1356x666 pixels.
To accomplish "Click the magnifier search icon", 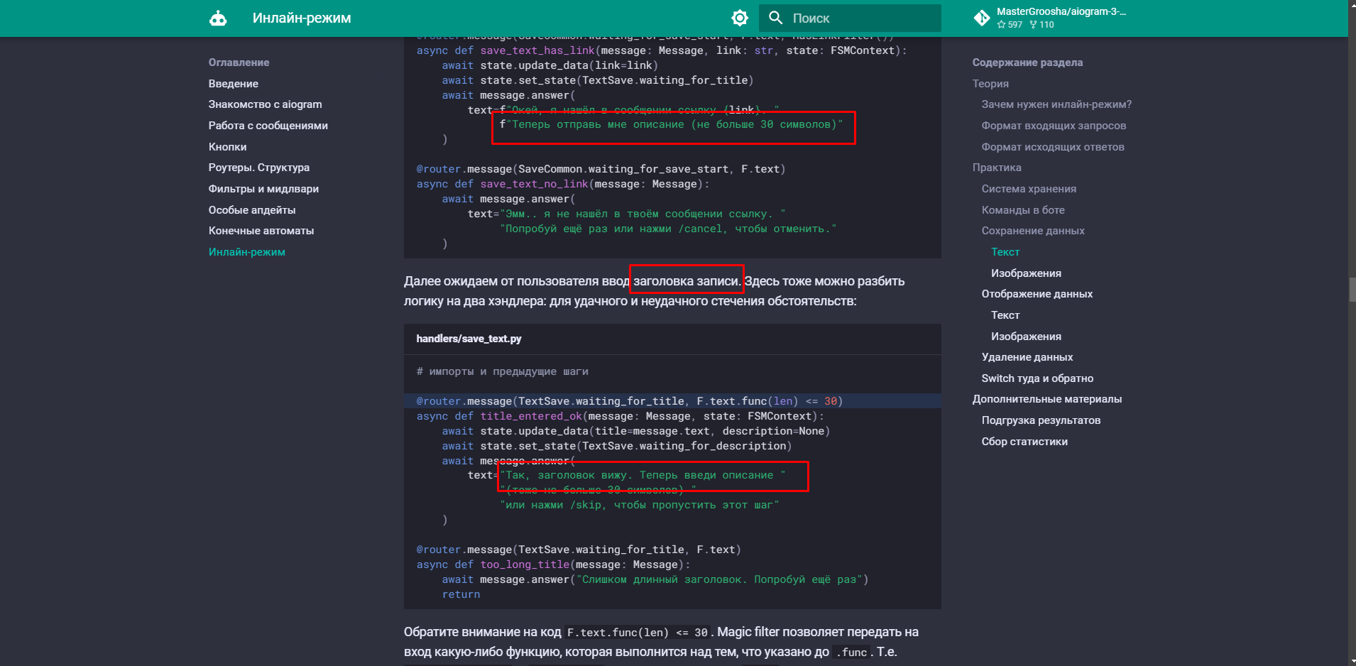I will tap(775, 18).
